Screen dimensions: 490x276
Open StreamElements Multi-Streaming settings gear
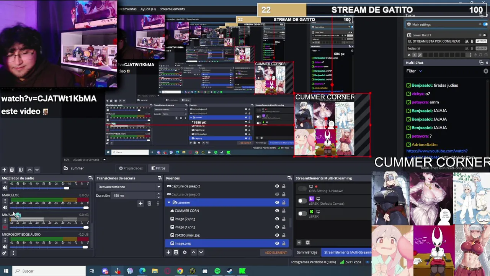307,242
